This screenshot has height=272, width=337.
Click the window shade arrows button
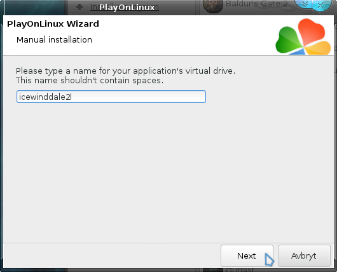pos(305,4)
